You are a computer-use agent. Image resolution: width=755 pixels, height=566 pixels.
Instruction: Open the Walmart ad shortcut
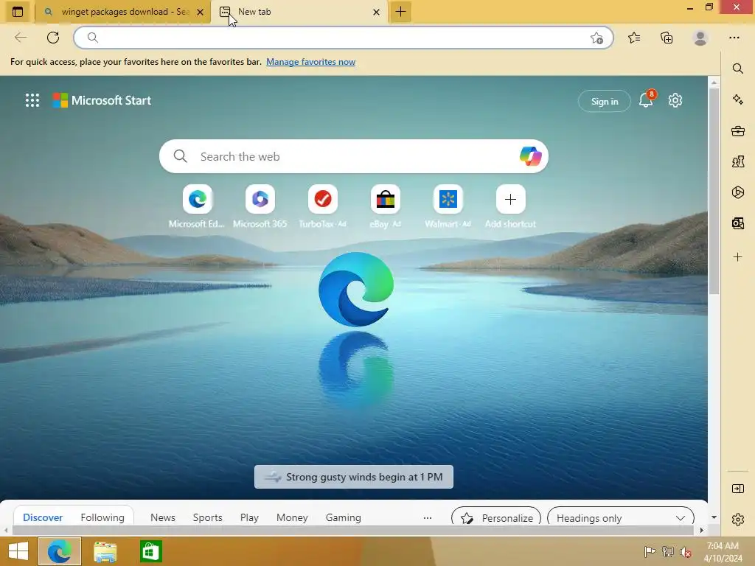[448, 206]
